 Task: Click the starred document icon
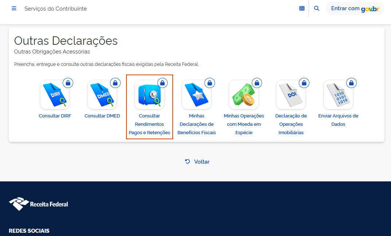(196, 95)
